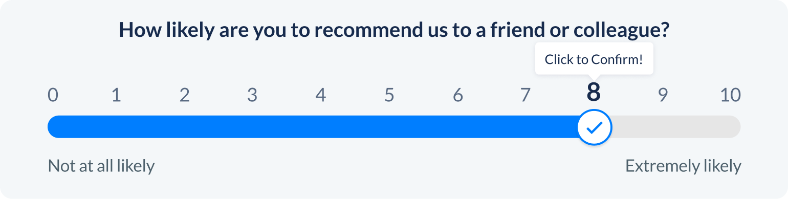
Task: Select score 1 on the scale
Action: point(116,95)
